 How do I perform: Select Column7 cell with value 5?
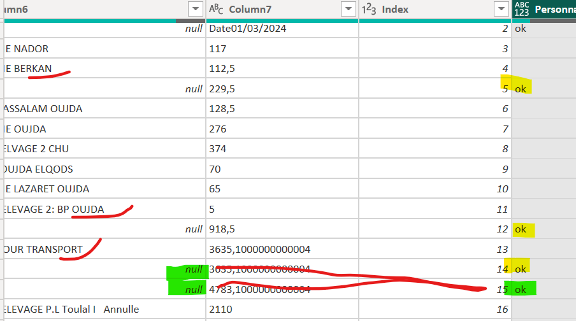coord(282,209)
